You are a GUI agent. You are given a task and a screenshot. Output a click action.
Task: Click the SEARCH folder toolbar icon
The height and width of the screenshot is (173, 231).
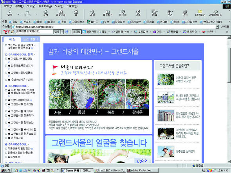tap(200, 13)
